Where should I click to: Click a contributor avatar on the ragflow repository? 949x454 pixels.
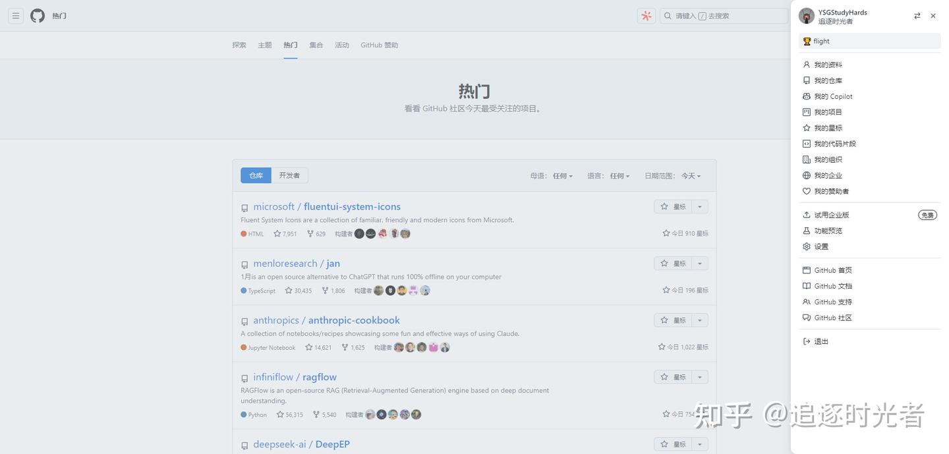[370, 414]
